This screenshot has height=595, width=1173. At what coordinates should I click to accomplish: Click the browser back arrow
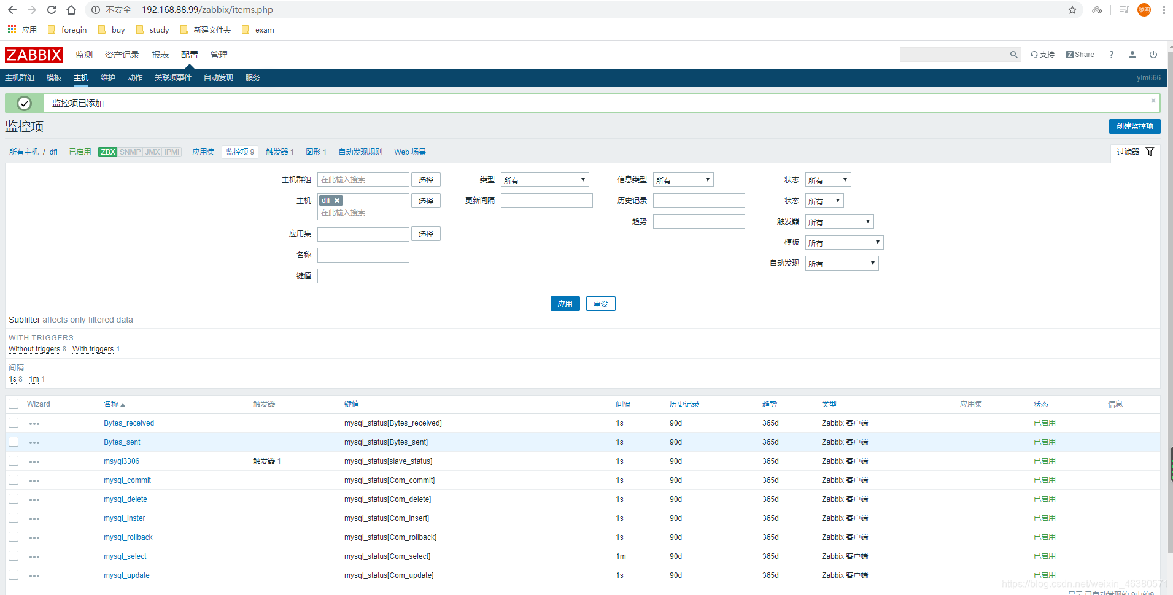click(x=12, y=10)
